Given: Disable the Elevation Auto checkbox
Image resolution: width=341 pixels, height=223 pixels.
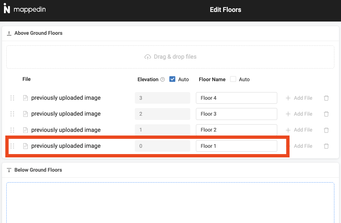Looking at the screenshot, I should pyautogui.click(x=172, y=79).
